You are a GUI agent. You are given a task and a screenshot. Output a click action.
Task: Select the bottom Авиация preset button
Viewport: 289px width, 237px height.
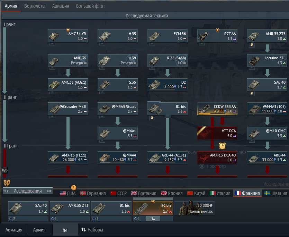pyautogui.click(x=14, y=230)
